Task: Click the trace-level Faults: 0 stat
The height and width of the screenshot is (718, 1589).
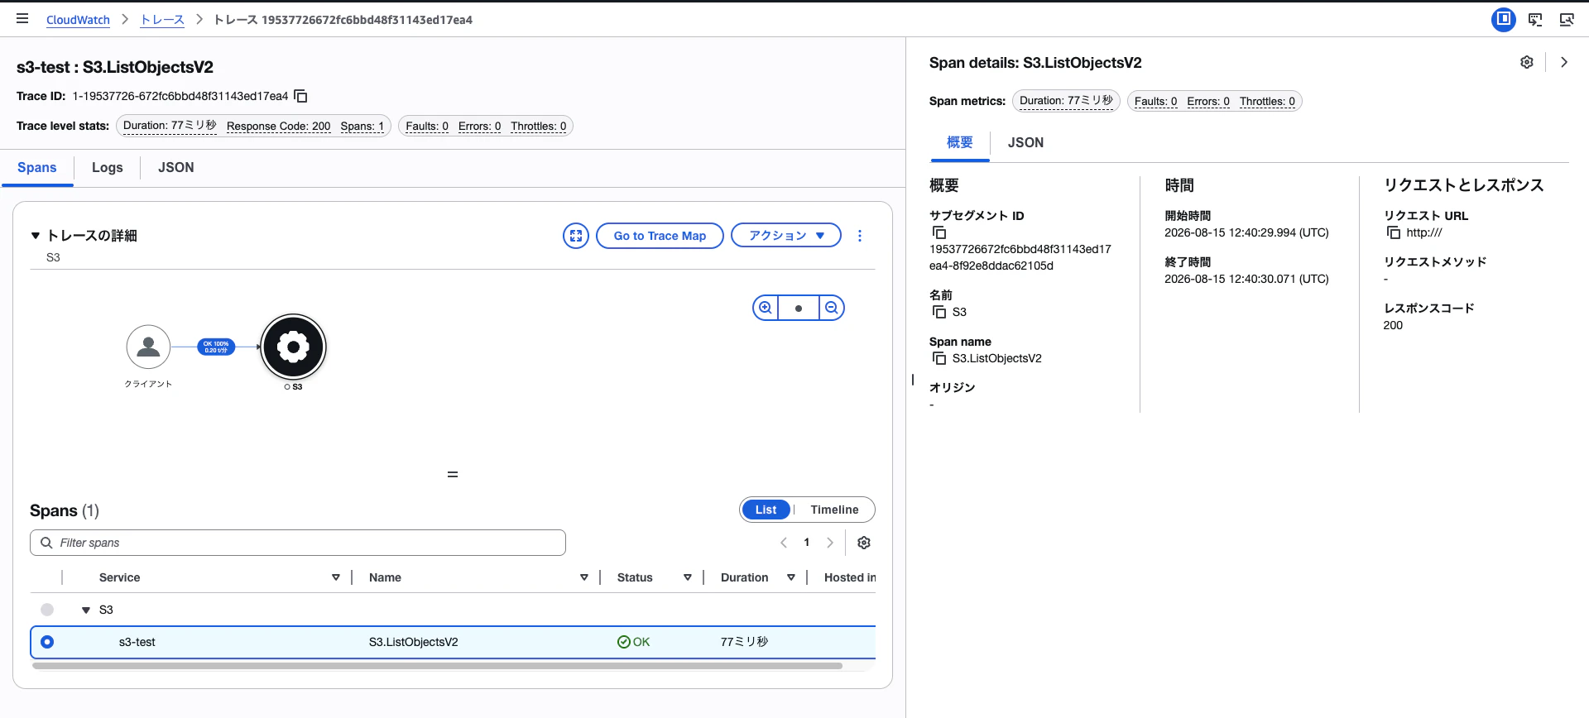Action: click(427, 126)
